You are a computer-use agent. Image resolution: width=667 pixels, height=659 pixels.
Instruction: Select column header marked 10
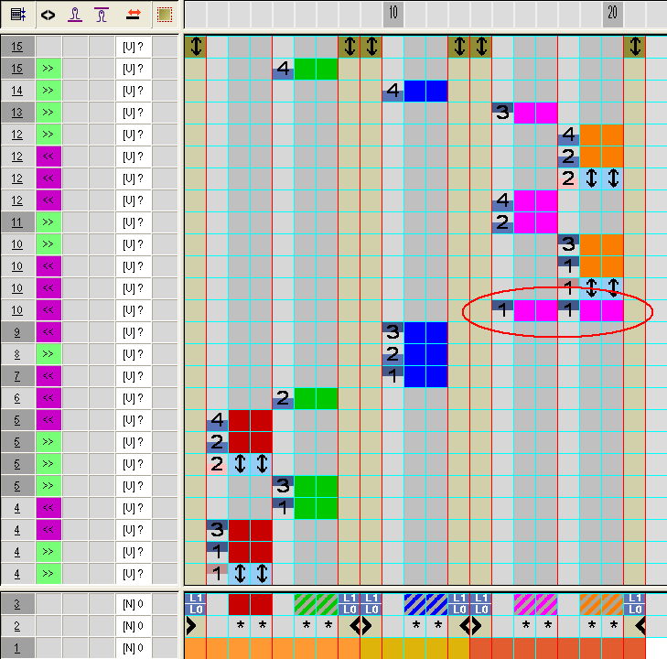(393, 14)
